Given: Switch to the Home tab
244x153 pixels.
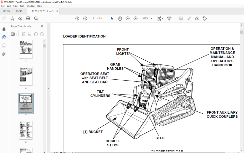Looking at the screenshot, I should tap(7, 11).
